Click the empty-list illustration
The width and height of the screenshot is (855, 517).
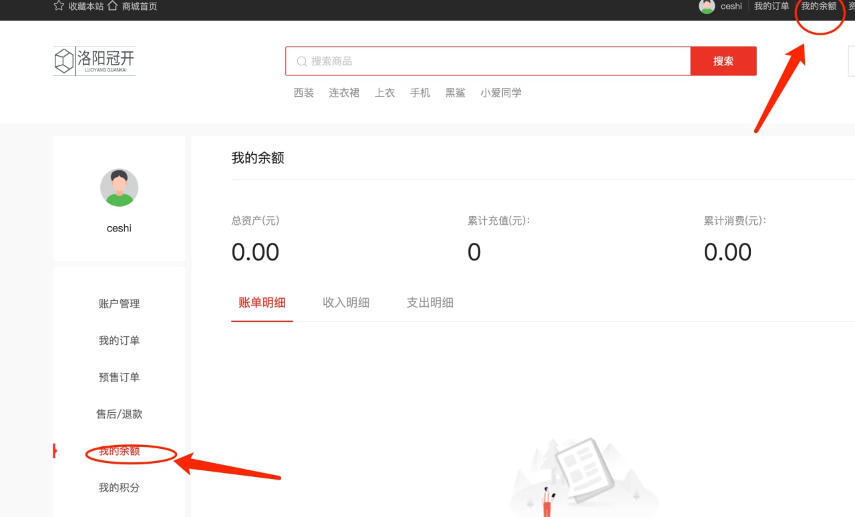pos(584,477)
